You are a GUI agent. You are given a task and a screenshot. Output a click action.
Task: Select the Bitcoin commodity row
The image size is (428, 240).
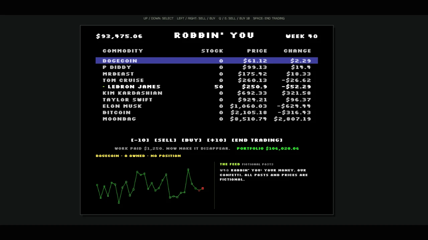pos(207,112)
